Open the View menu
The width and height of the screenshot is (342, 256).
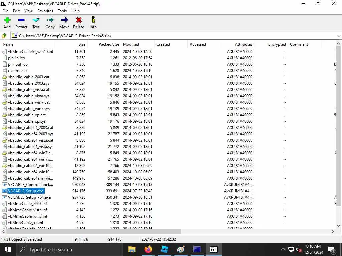point(29,11)
